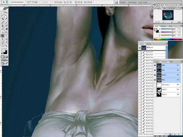The width and height of the screenshot is (183, 137).
Task: Select the Gradient tool
Action: click(6, 29)
